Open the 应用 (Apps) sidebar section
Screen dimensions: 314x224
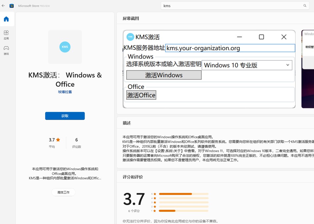point(6,35)
